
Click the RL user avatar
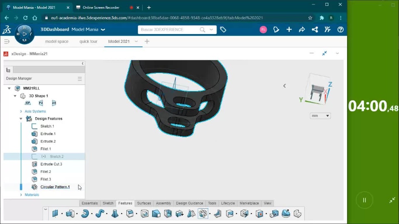point(263,30)
